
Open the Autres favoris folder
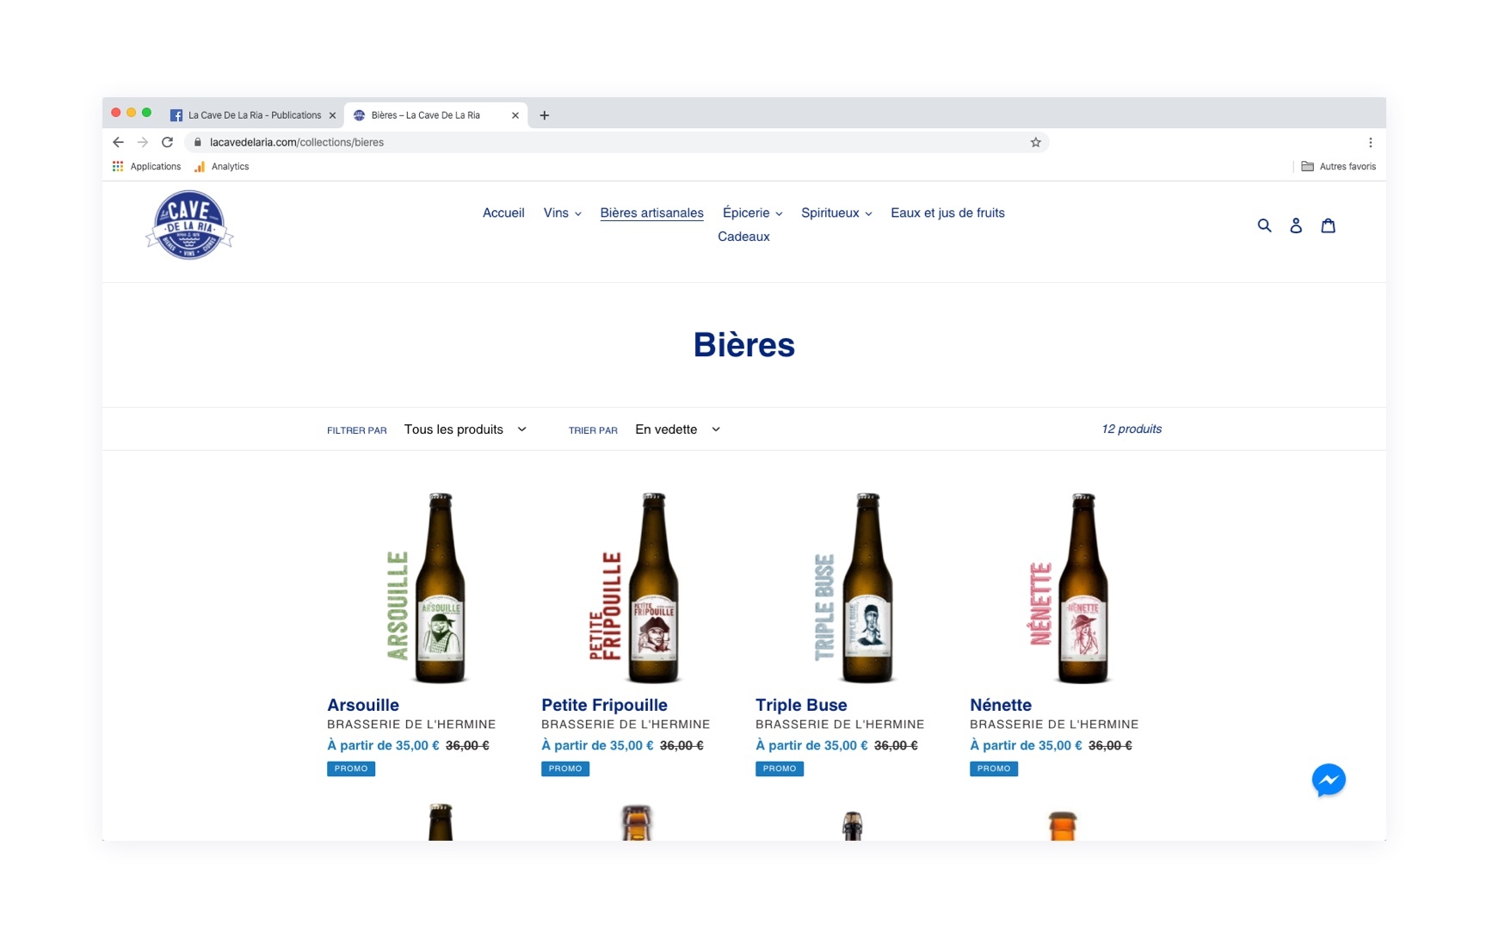tap(1338, 167)
